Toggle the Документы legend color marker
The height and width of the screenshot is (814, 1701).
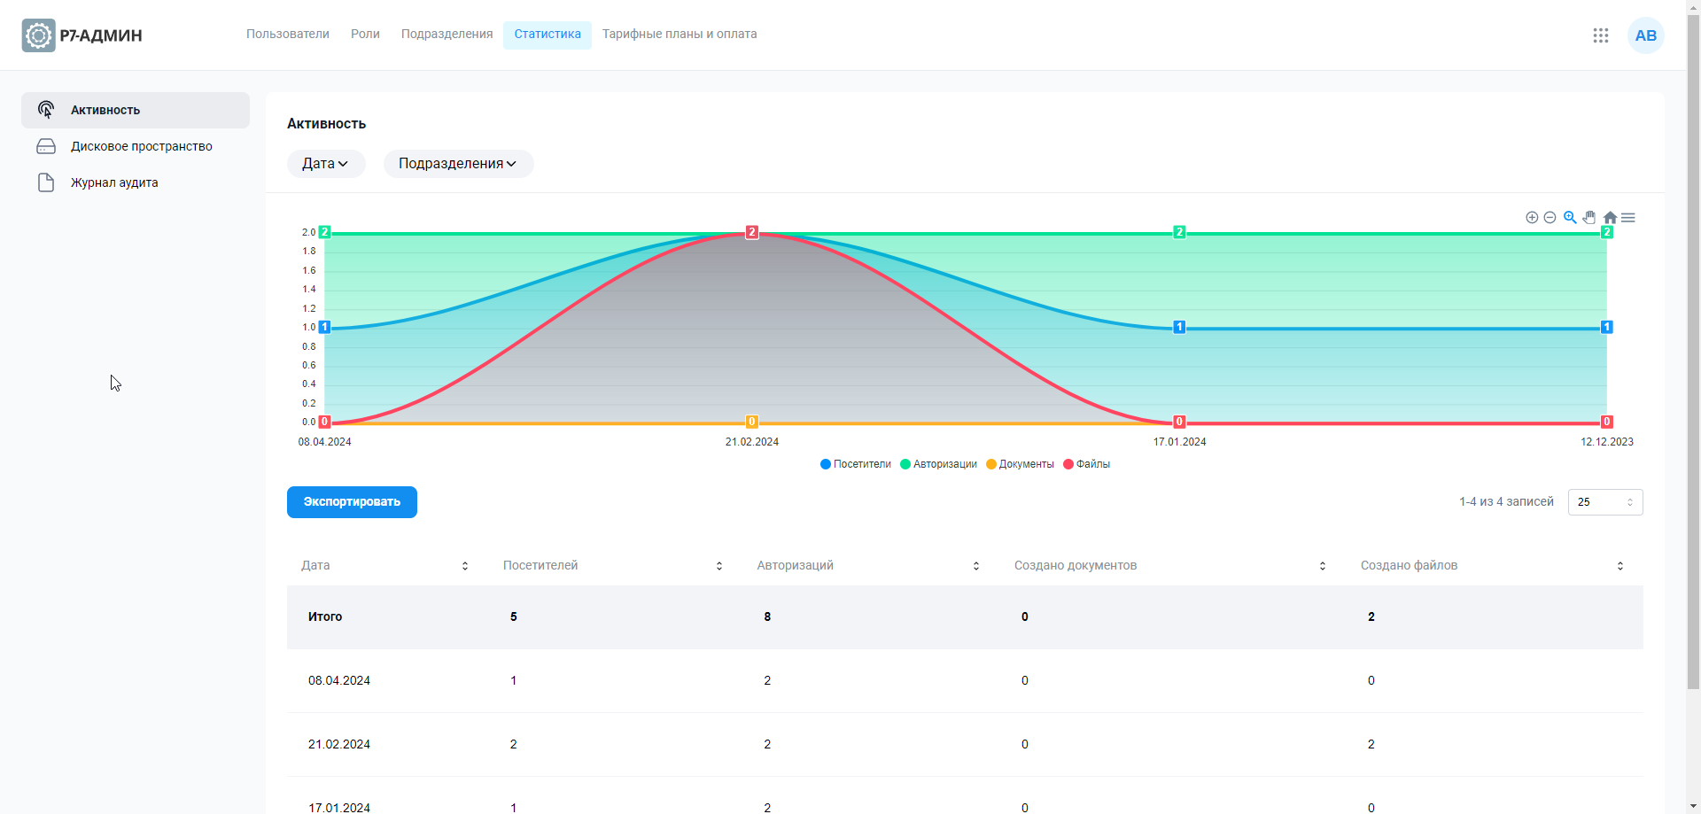(991, 464)
